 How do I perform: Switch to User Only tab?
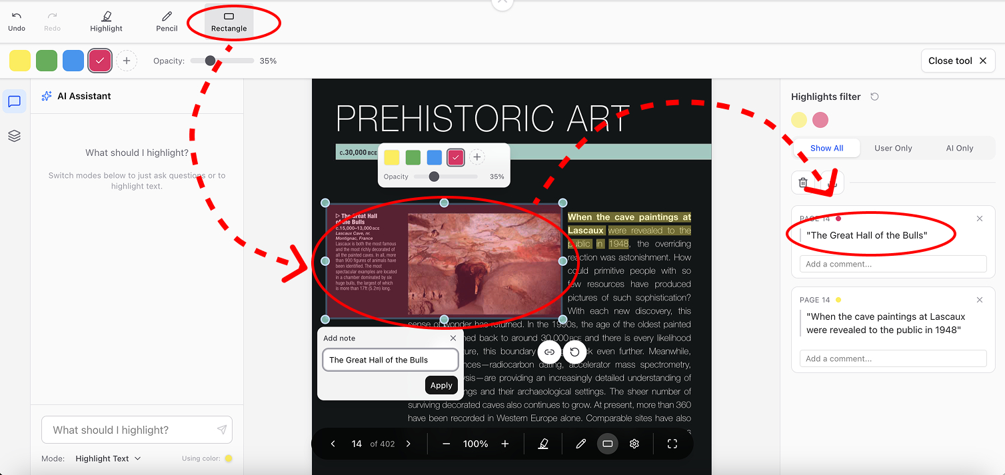click(893, 148)
